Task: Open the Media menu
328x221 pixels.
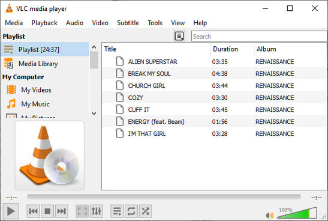Action: point(14,23)
